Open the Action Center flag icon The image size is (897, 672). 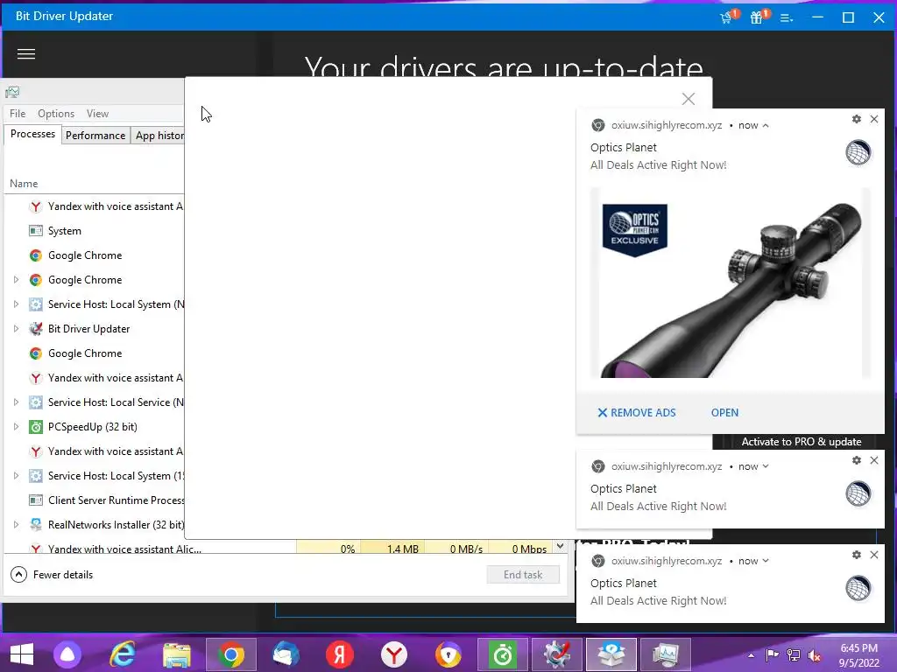tap(773, 655)
